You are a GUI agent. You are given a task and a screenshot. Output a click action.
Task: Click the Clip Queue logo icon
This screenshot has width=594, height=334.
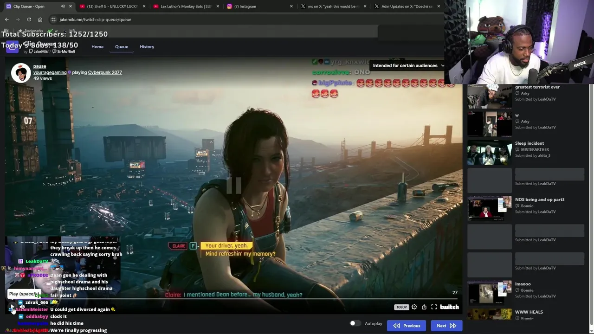coord(12,47)
